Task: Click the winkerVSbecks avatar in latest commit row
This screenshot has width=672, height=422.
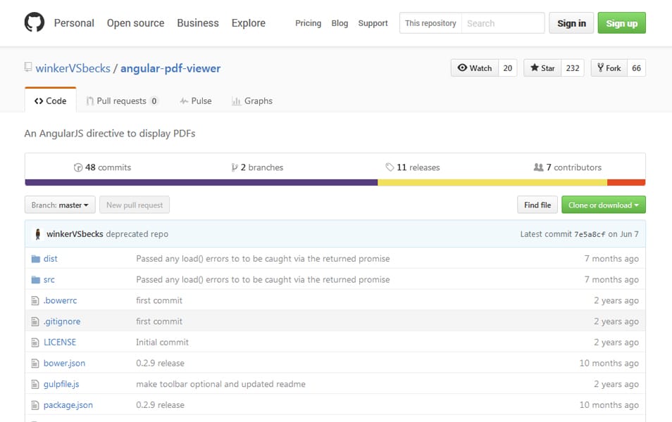Action: (x=38, y=234)
